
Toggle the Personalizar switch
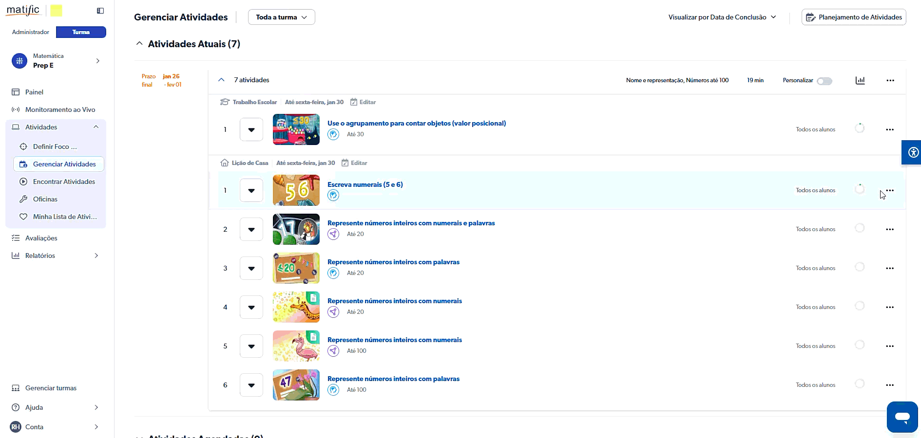click(x=825, y=81)
